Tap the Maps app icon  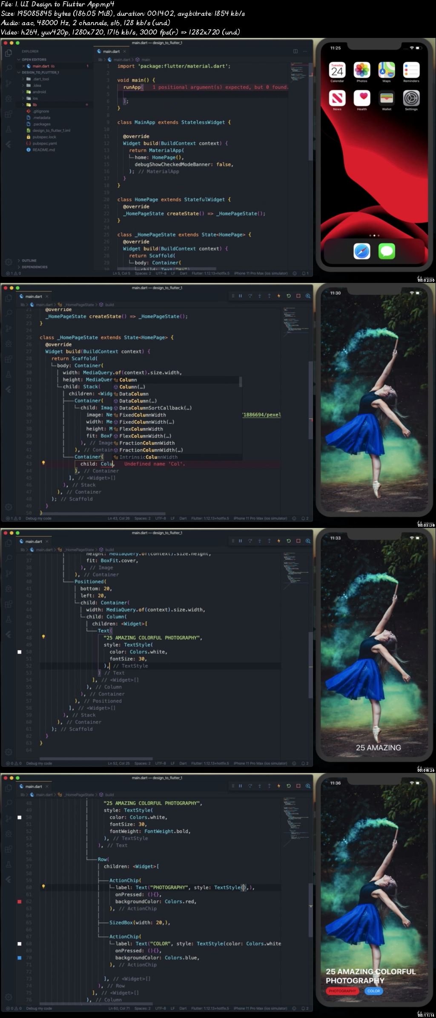point(387,70)
